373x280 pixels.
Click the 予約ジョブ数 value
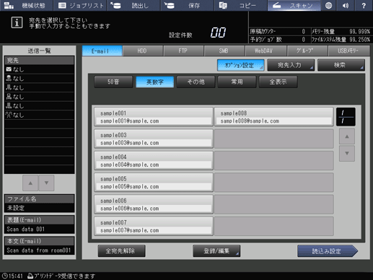[304, 40]
